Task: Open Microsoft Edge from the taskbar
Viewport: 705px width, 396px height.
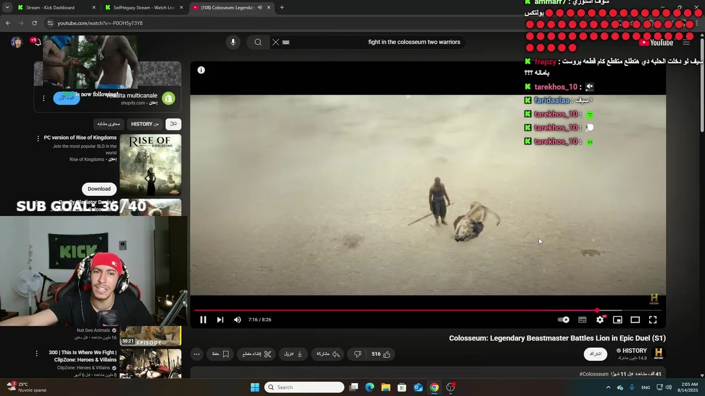Action: [370, 387]
